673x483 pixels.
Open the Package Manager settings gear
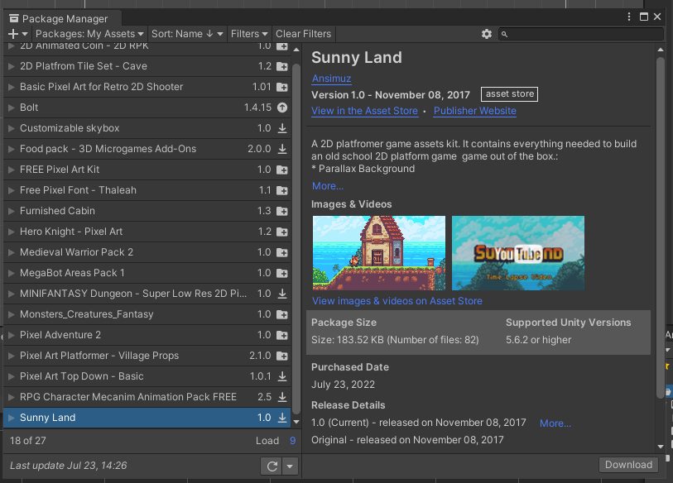click(486, 34)
